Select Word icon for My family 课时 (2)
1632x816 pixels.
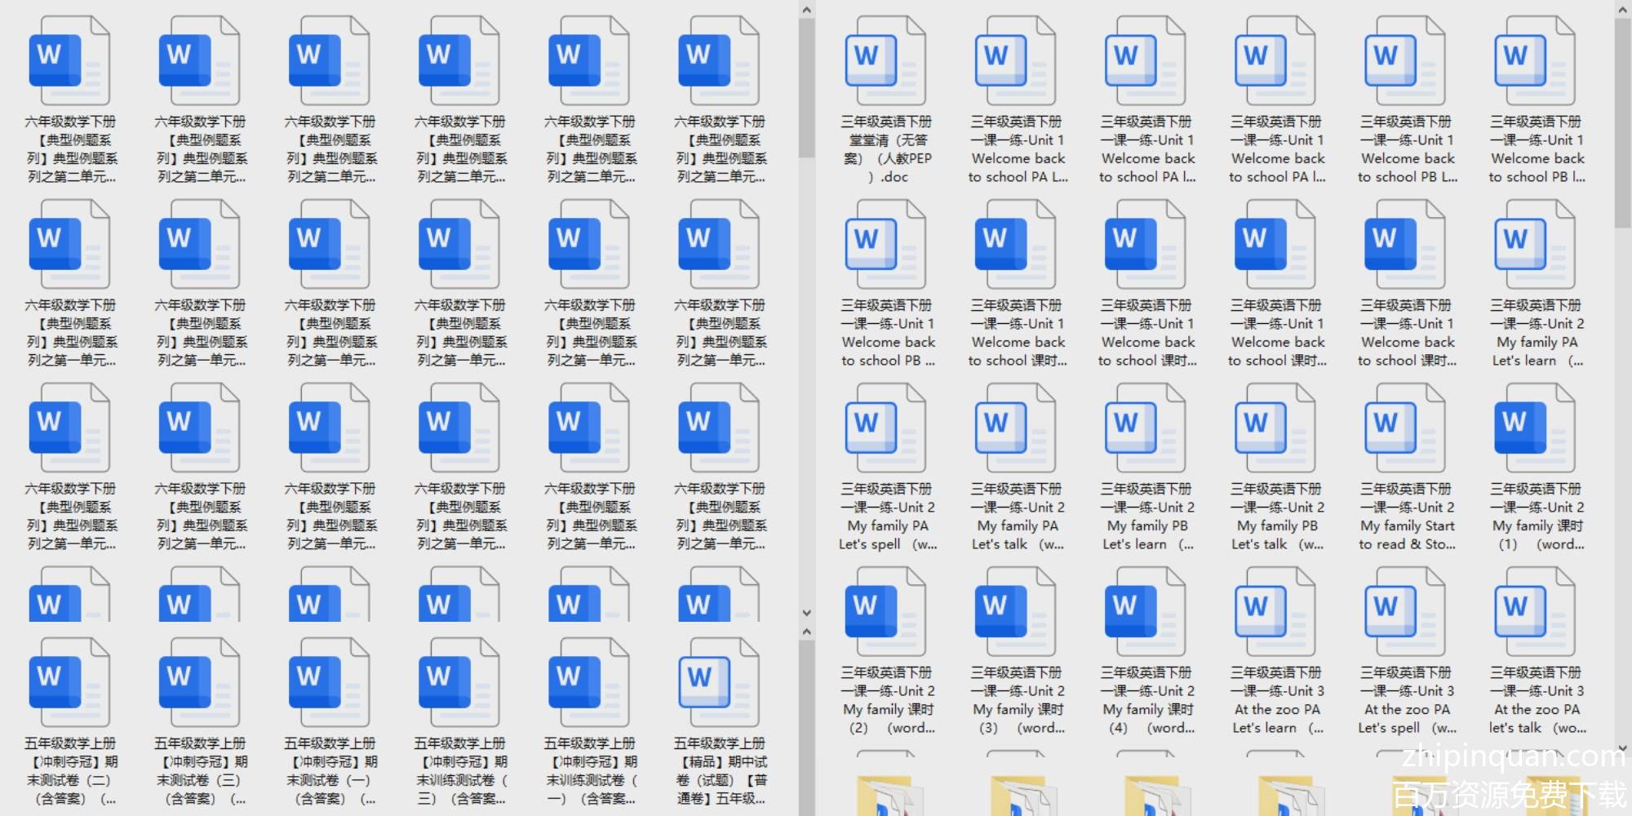(885, 611)
